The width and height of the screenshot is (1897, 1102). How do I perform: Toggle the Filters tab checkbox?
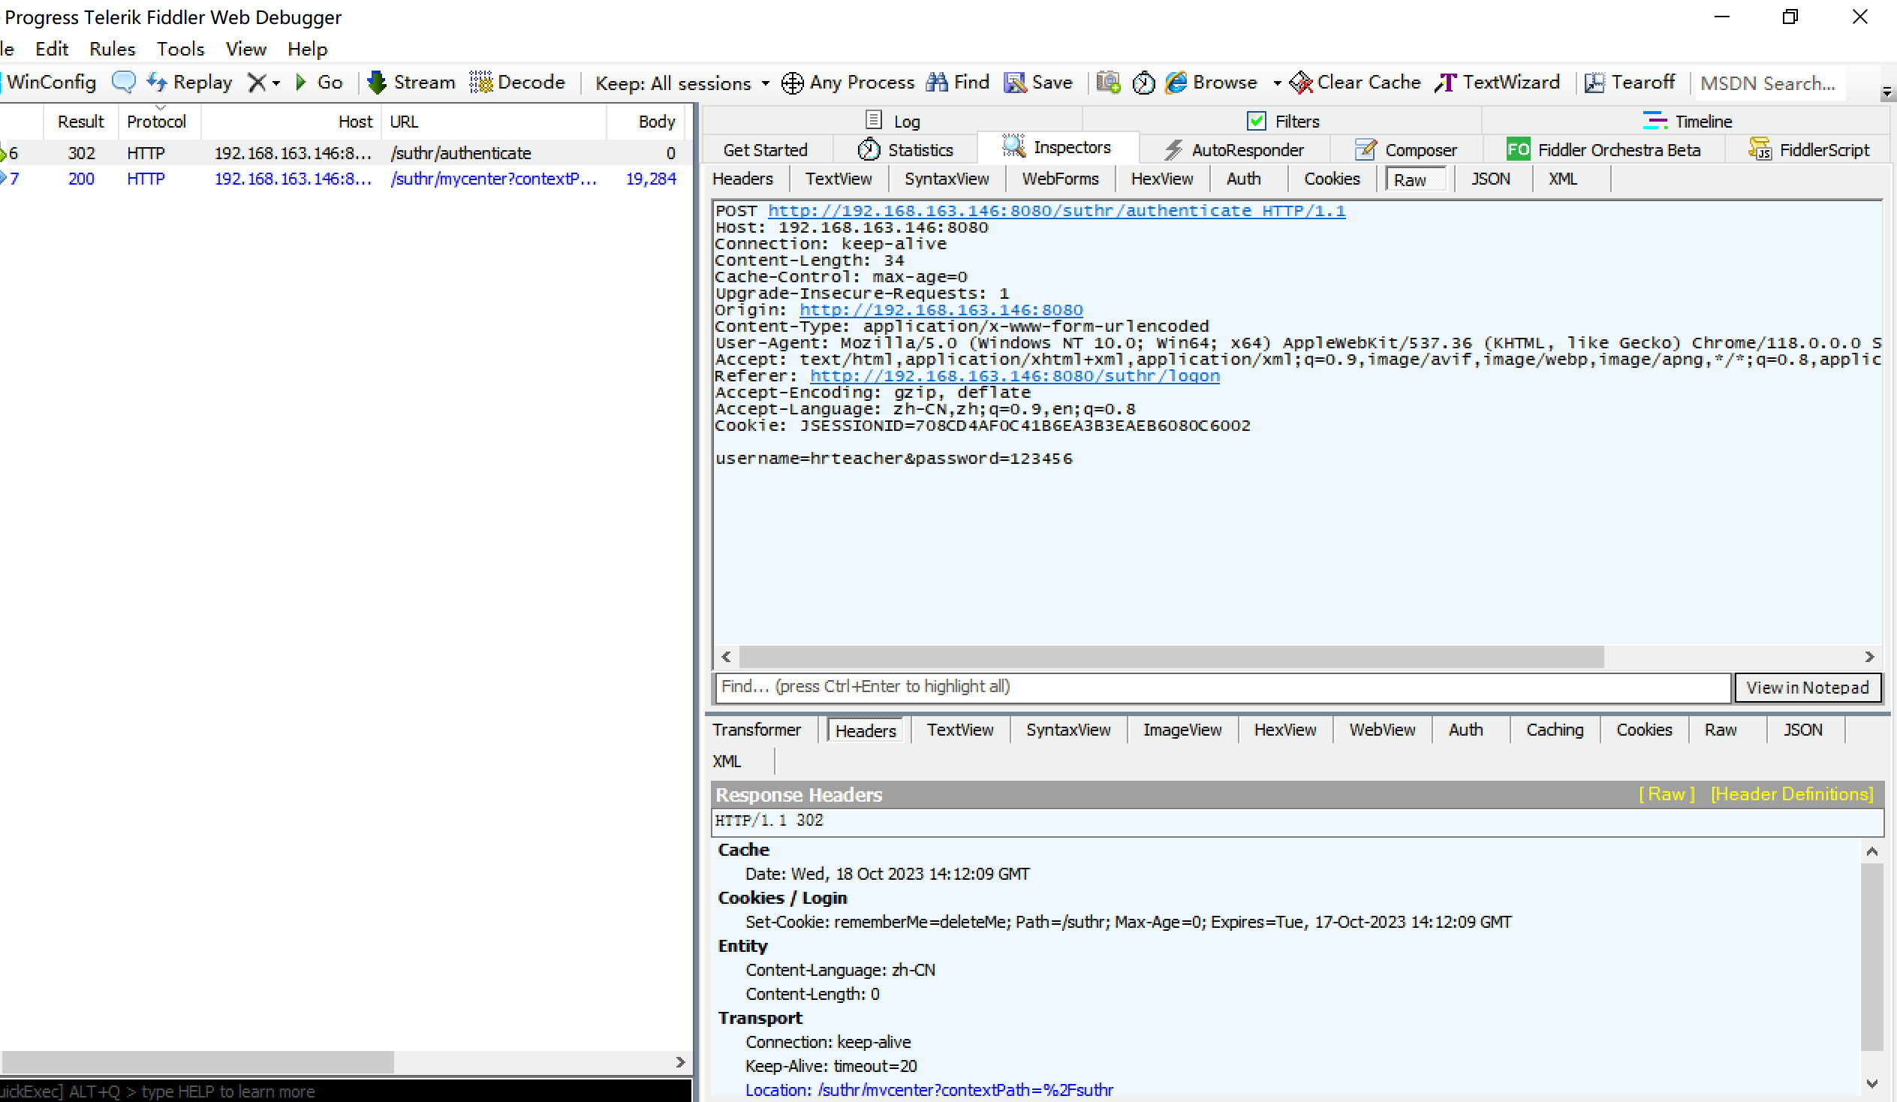click(1257, 120)
